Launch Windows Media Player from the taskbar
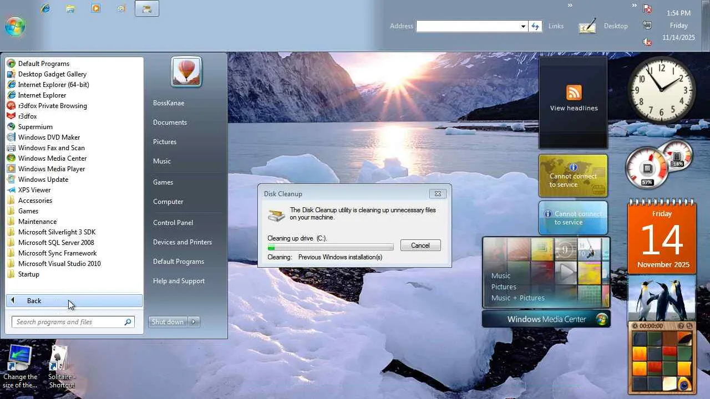The image size is (710, 399). pos(96,8)
